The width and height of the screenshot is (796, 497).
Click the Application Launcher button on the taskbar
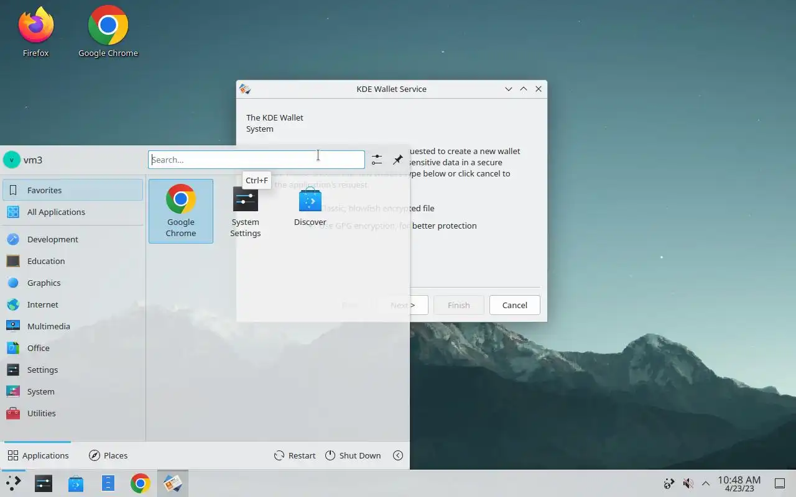point(13,483)
